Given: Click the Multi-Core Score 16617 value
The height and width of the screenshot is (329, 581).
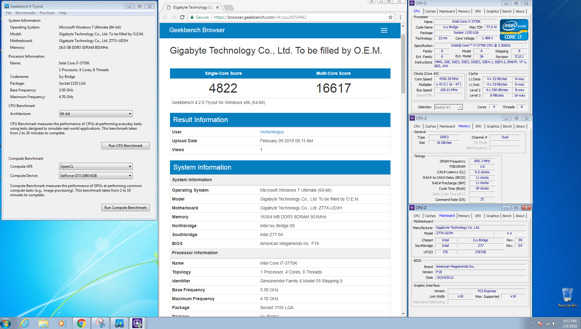Looking at the screenshot, I should click(333, 88).
